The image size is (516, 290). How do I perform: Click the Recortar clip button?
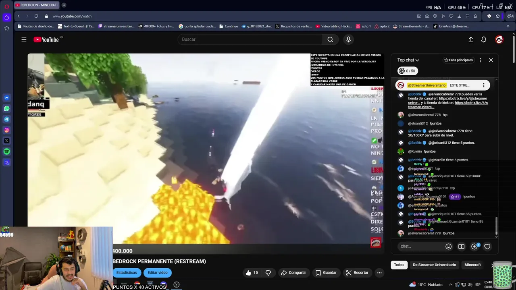coord(357,273)
